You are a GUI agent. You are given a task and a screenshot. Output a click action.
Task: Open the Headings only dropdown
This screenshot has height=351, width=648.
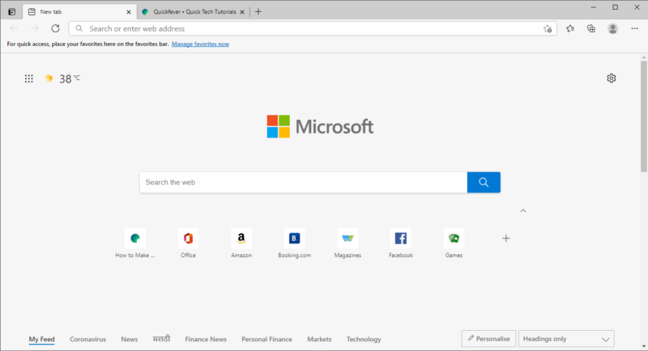(566, 339)
